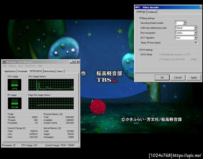Image resolution: width=203 pixels, height=159 pixels.
Task: Click the CPU Usage History graph
Action: 51,85
